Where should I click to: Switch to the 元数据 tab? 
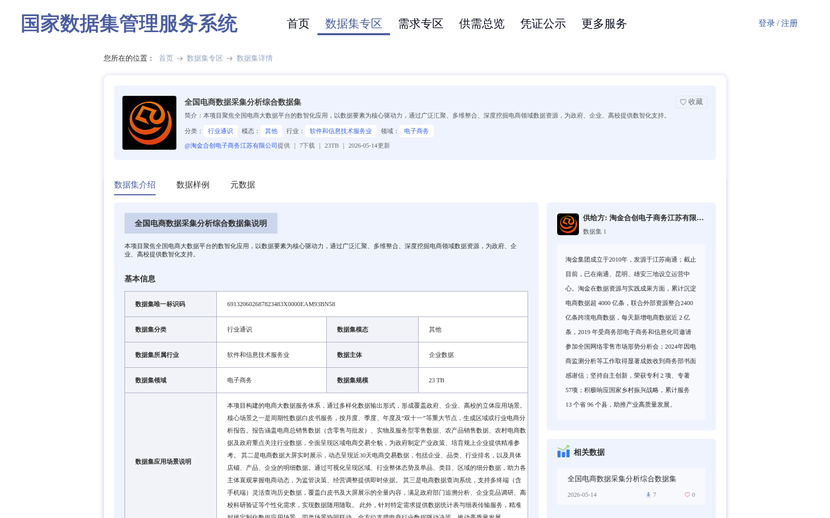click(x=243, y=185)
